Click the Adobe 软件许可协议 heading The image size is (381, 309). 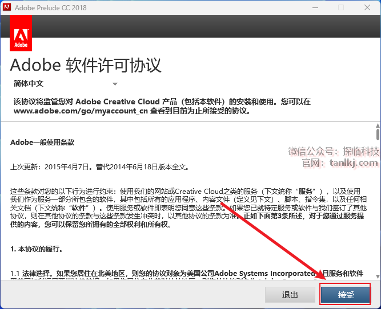pos(86,63)
